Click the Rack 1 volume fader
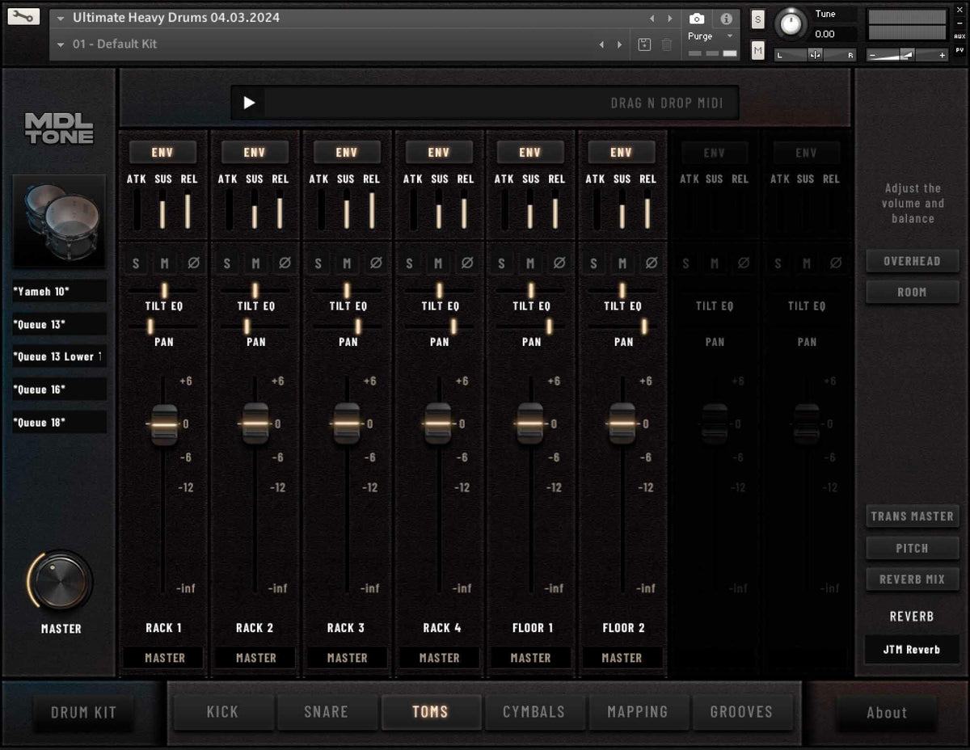Image resolution: width=970 pixels, height=750 pixels. pos(164,423)
